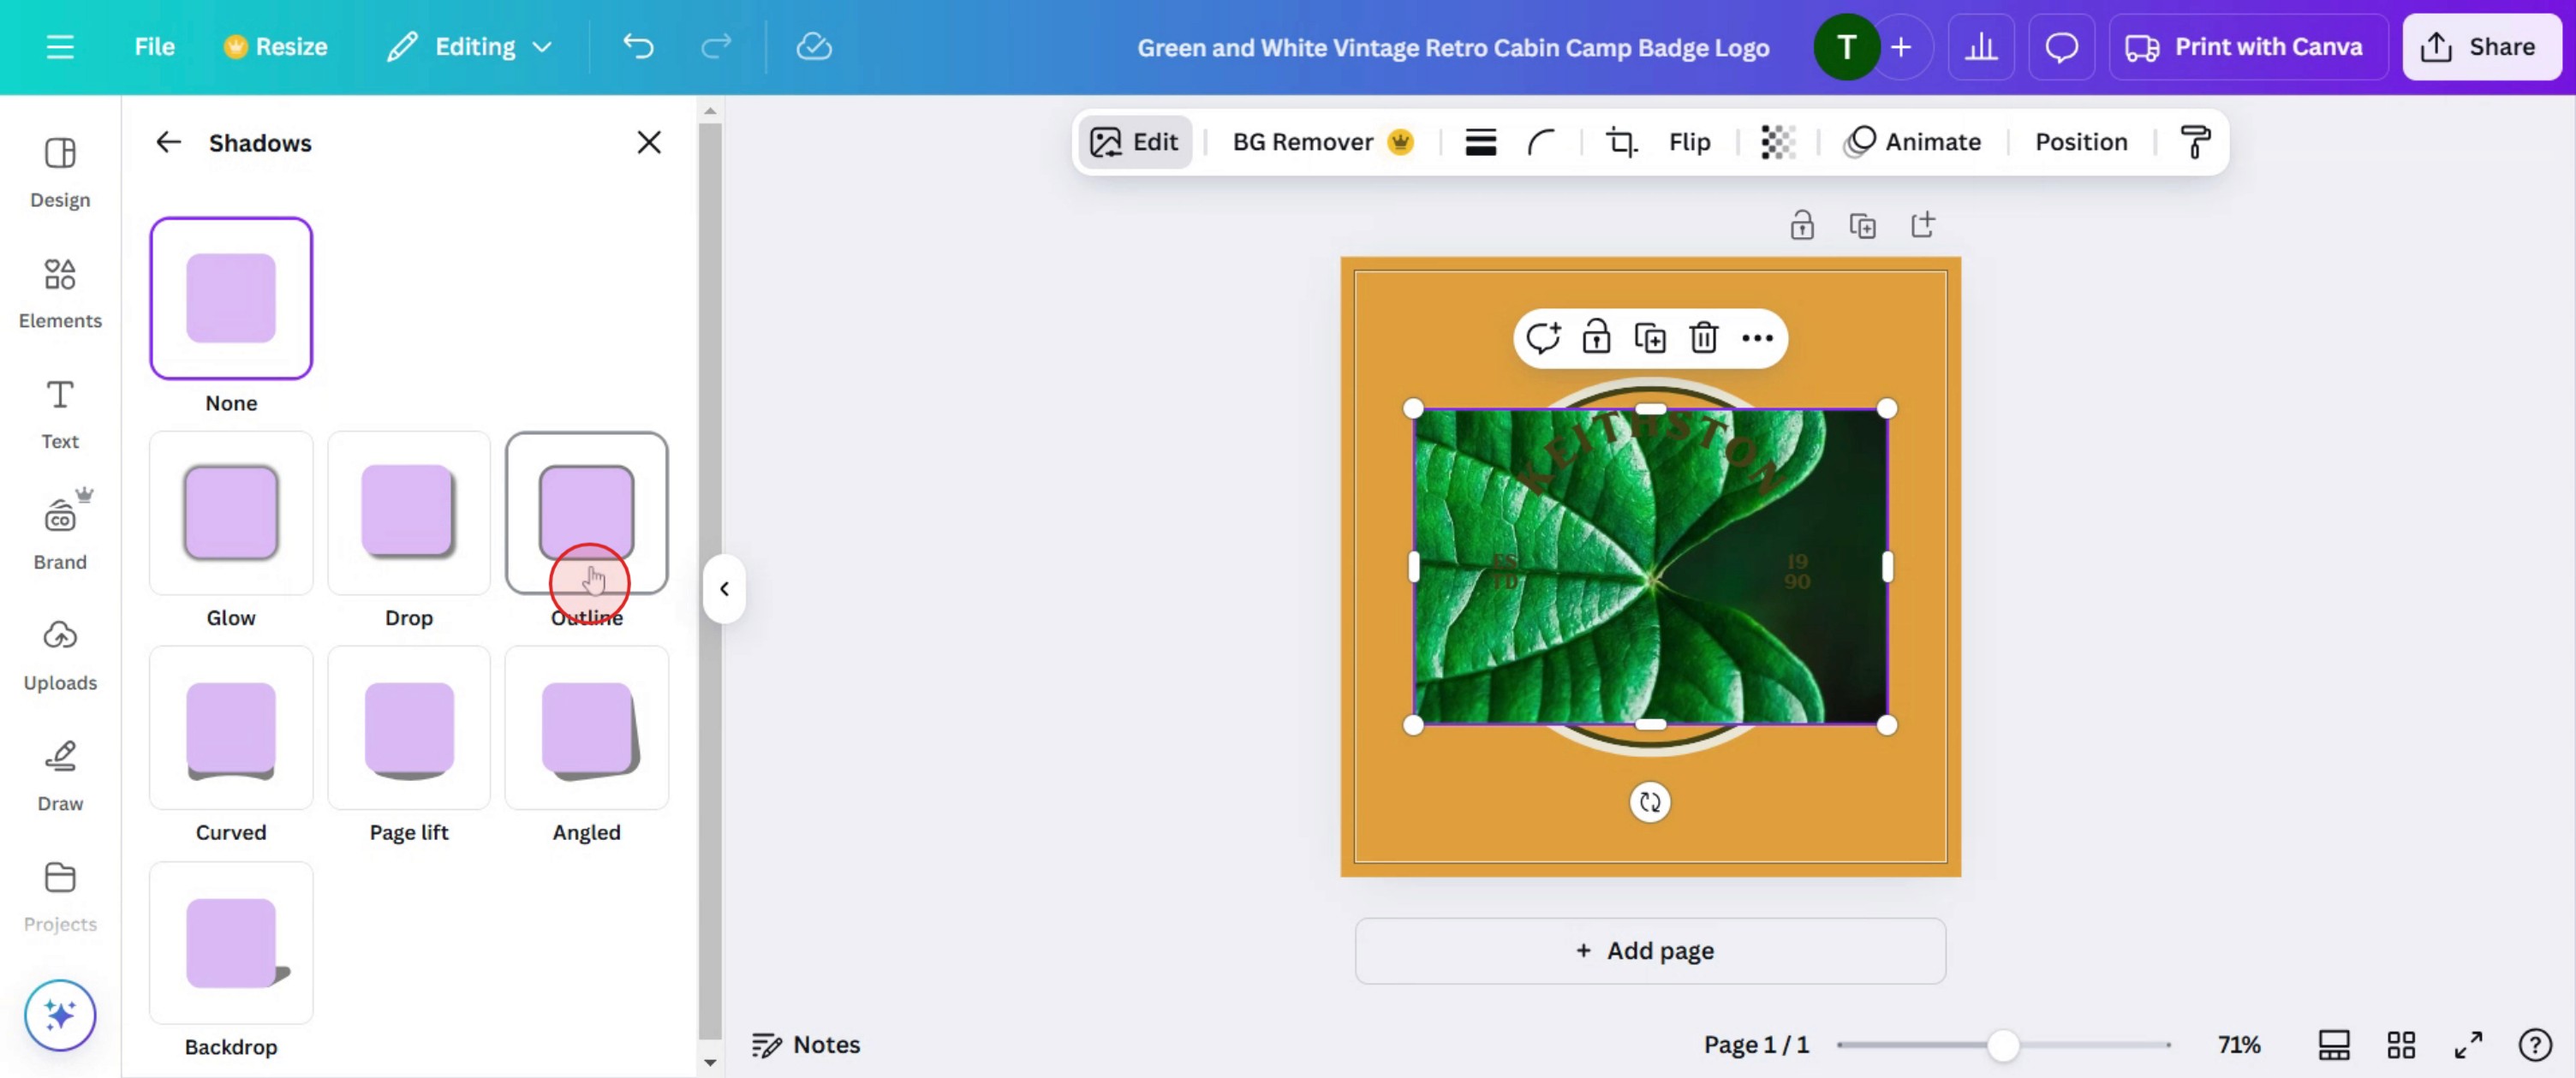Select the corner rounding icon

point(1541,142)
